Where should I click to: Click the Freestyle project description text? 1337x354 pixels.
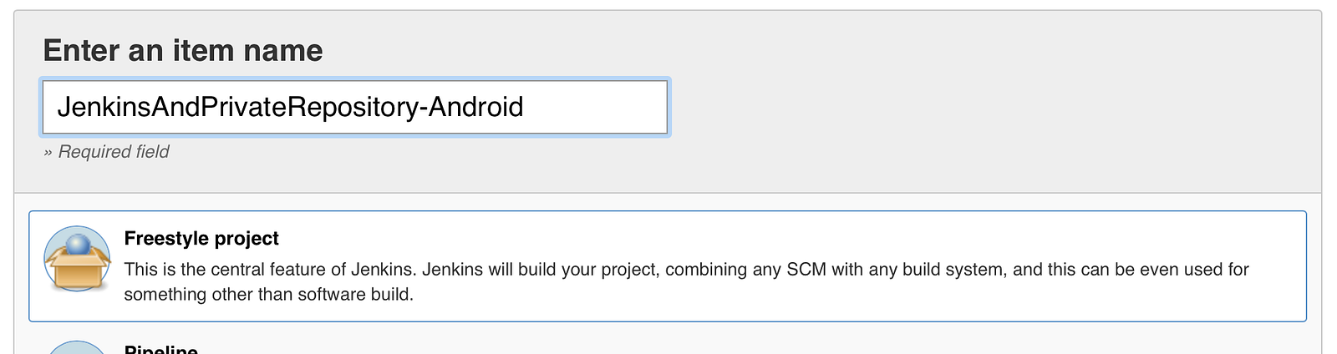pyautogui.click(x=685, y=270)
